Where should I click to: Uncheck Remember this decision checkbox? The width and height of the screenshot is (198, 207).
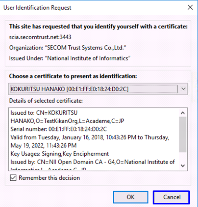click(x=13, y=178)
